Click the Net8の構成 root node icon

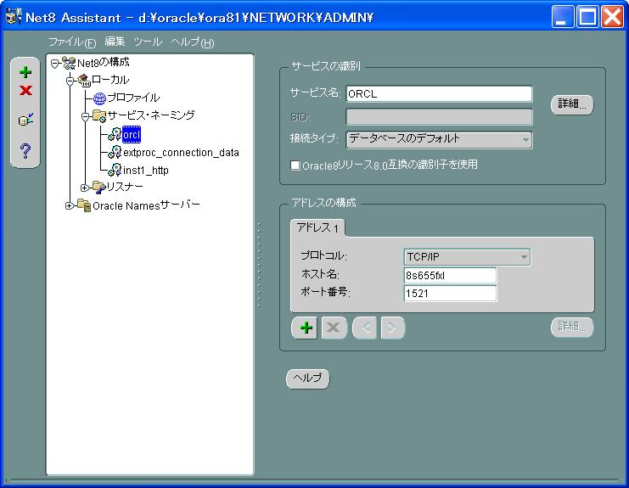tap(69, 63)
